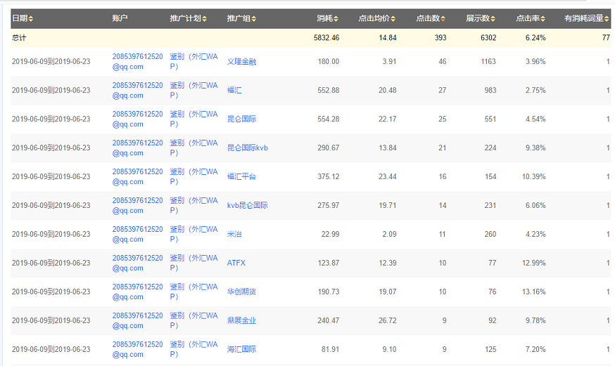615x366 pixels.
Task: Select average click price 22.17
Action: coord(388,119)
